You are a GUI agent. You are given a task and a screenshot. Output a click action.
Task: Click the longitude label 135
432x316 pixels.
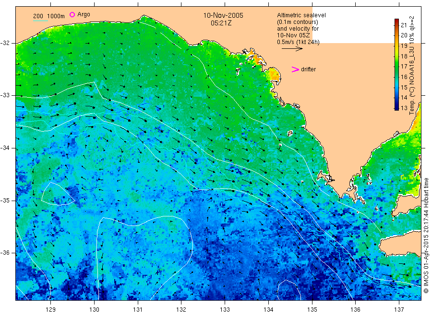[312, 309]
